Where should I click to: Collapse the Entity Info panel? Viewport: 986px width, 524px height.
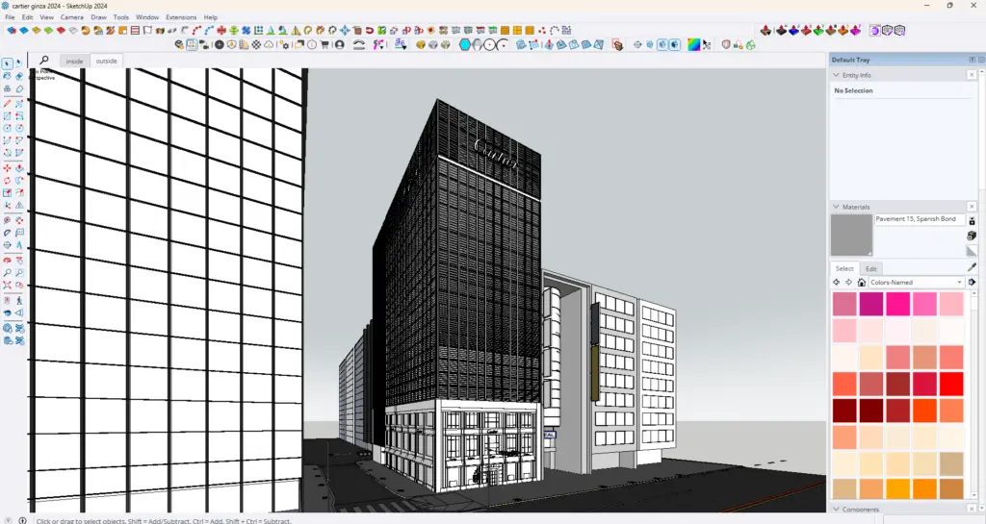[x=837, y=75]
